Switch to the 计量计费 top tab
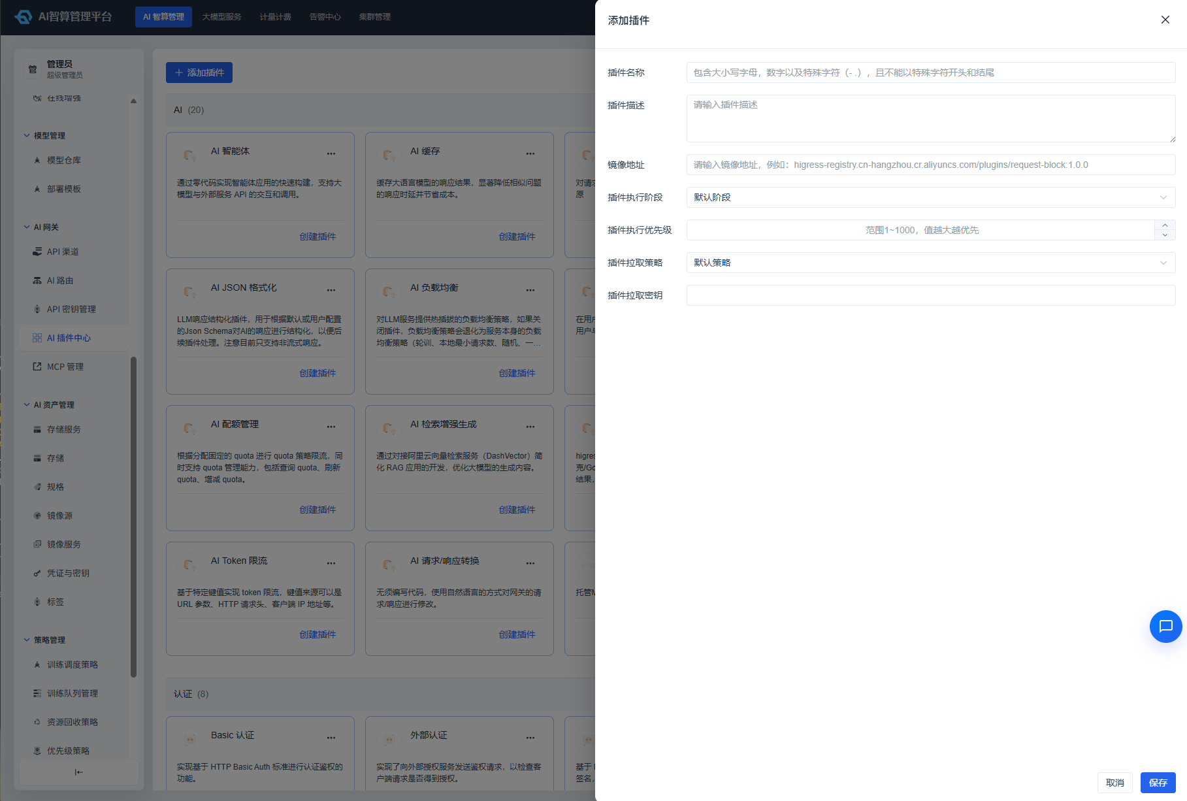This screenshot has height=801, width=1187. pos(276,17)
